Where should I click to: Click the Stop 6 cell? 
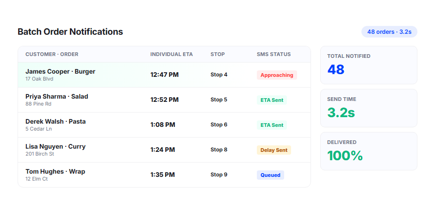(219, 125)
